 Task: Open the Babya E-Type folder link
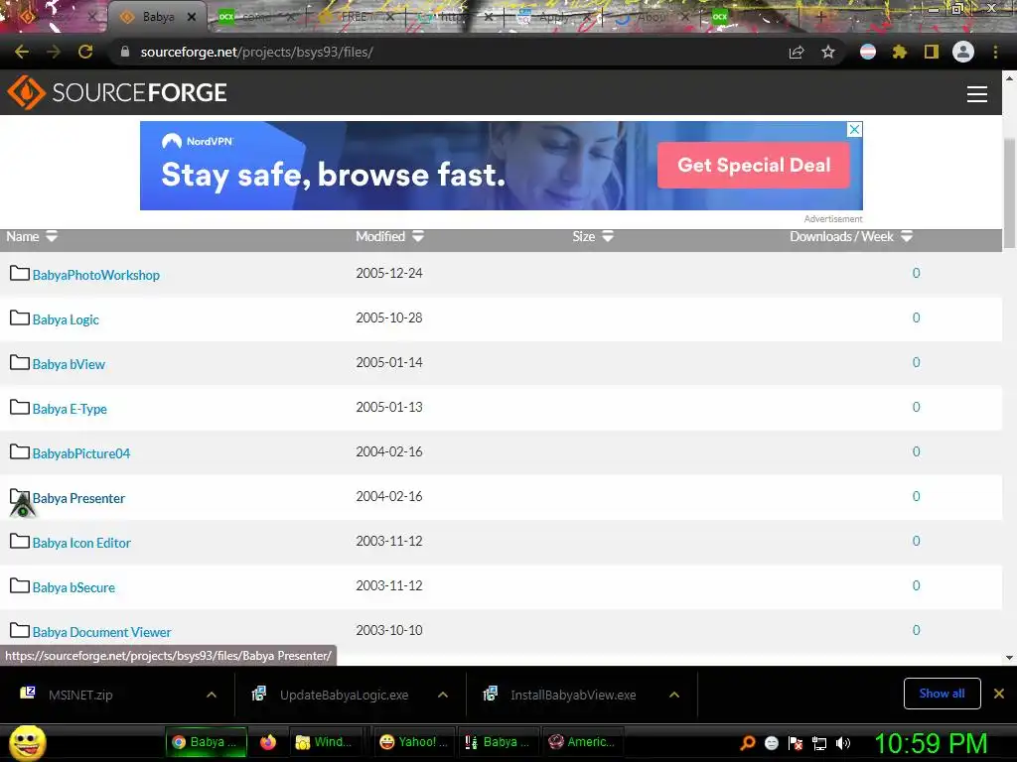(x=70, y=409)
